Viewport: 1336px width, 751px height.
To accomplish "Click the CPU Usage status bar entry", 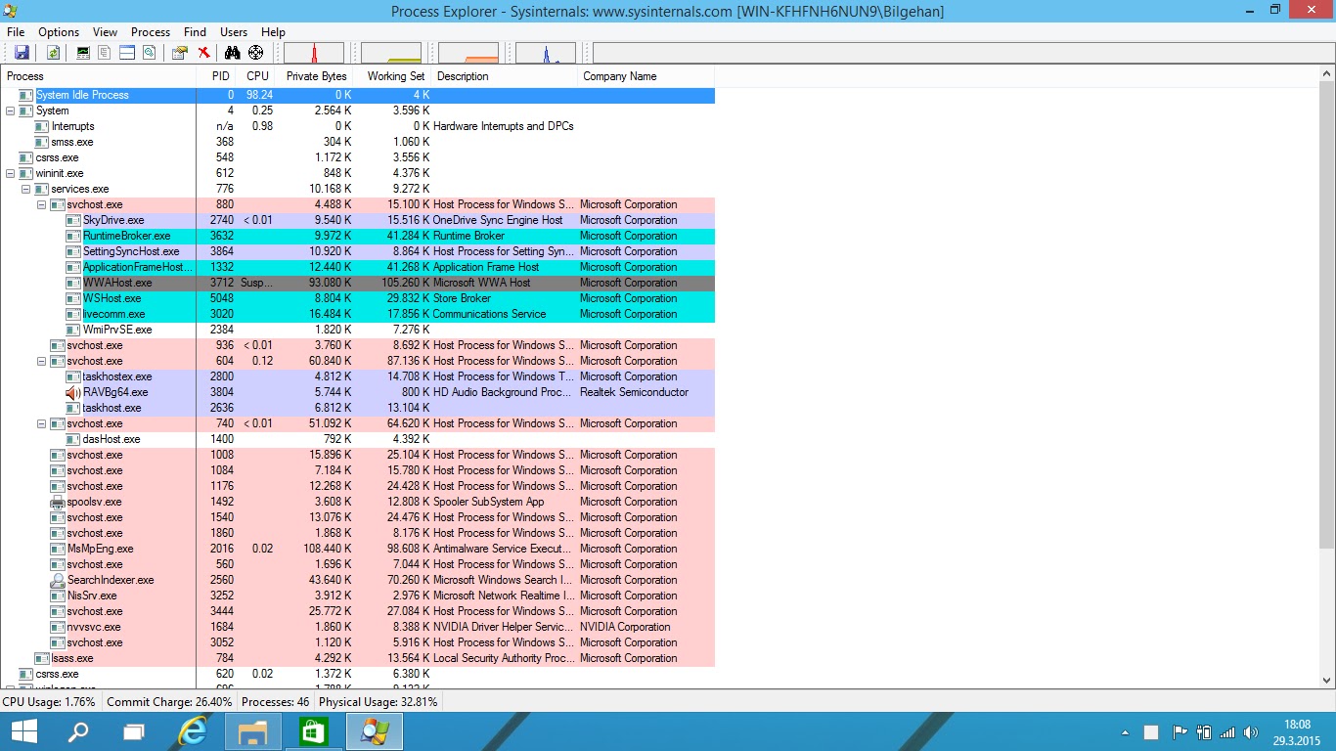I will pyautogui.click(x=50, y=701).
